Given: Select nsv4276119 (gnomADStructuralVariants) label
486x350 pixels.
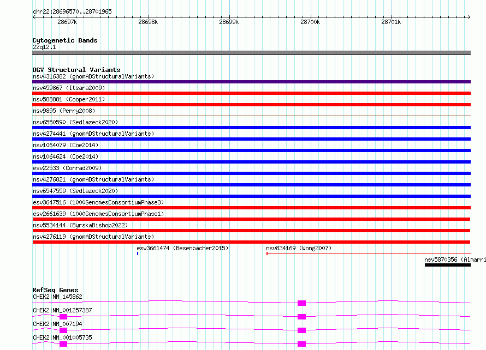Looking at the screenshot, I should [x=93, y=237].
